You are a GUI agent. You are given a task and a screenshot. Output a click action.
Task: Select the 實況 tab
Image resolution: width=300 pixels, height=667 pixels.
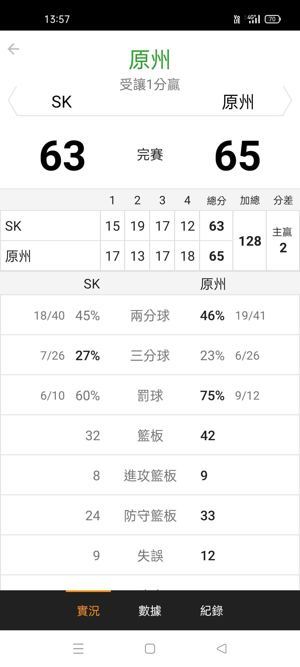click(x=88, y=611)
